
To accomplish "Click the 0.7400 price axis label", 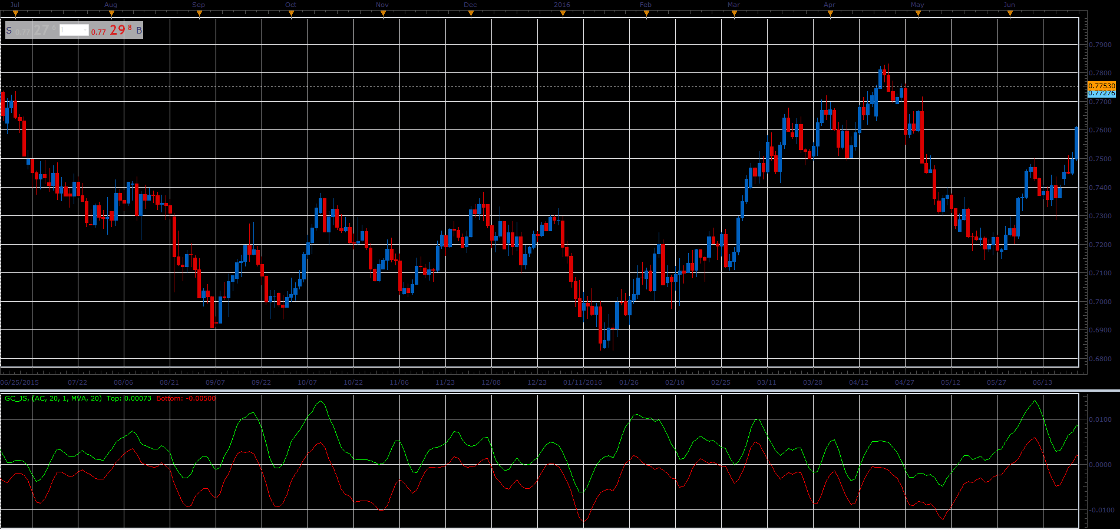I will click(1100, 188).
